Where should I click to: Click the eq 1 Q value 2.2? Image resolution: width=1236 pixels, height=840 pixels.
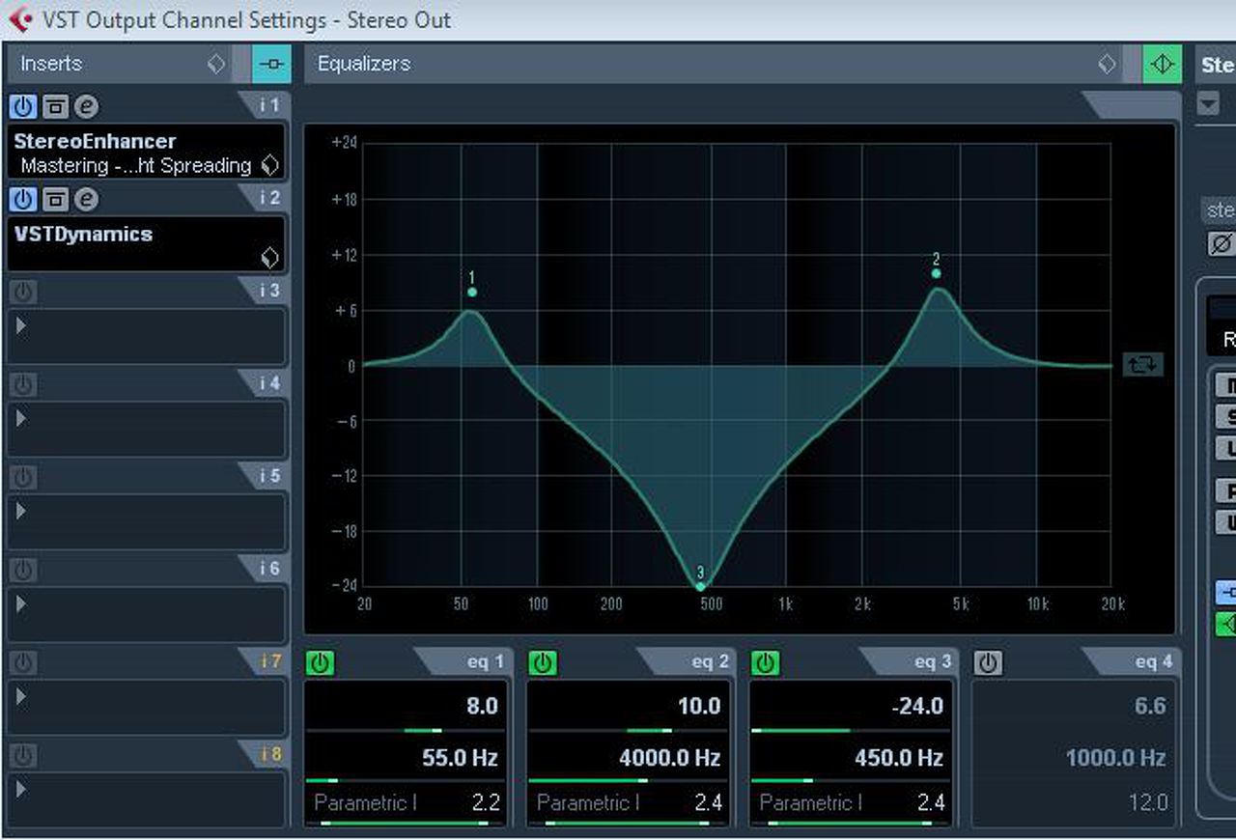coord(486,802)
